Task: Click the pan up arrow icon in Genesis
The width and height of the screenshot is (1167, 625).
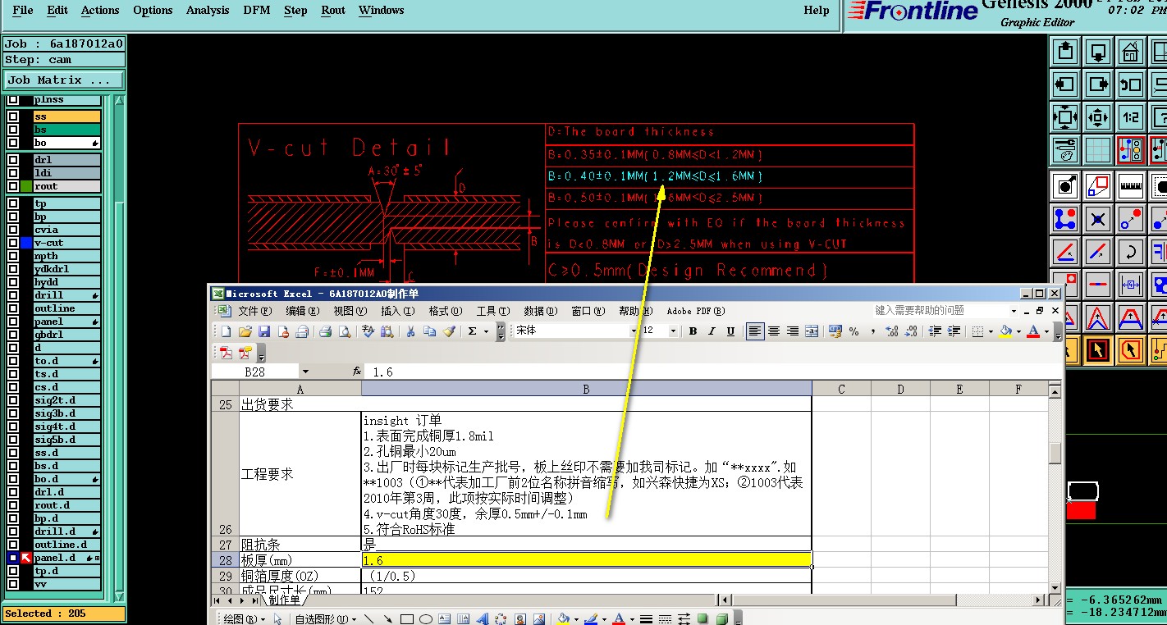Action: click(x=1065, y=52)
